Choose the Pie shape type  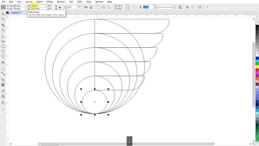(x=104, y=7)
